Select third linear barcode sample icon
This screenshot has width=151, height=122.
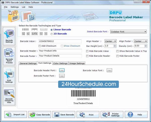(44, 29)
